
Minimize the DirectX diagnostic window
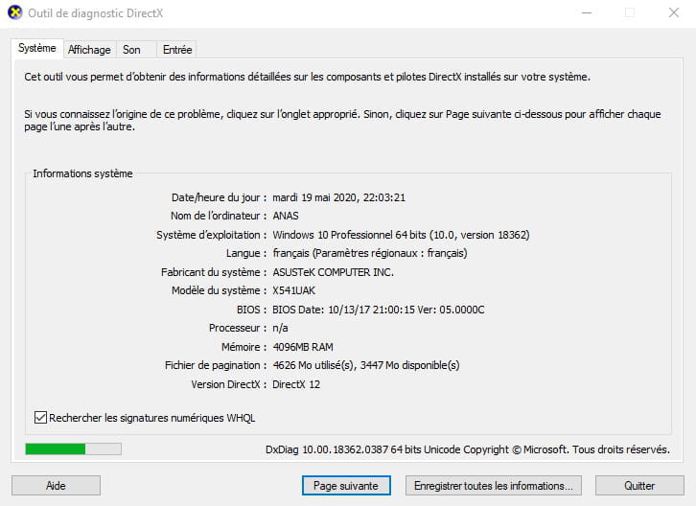587,12
